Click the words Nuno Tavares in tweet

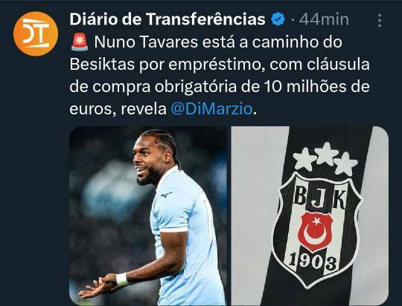146,42
